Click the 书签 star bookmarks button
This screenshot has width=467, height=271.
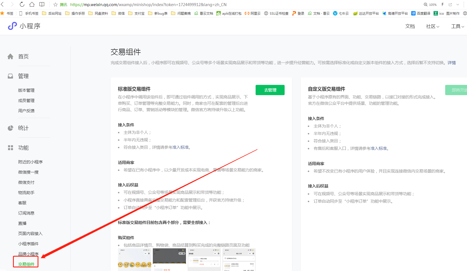pos(7,13)
